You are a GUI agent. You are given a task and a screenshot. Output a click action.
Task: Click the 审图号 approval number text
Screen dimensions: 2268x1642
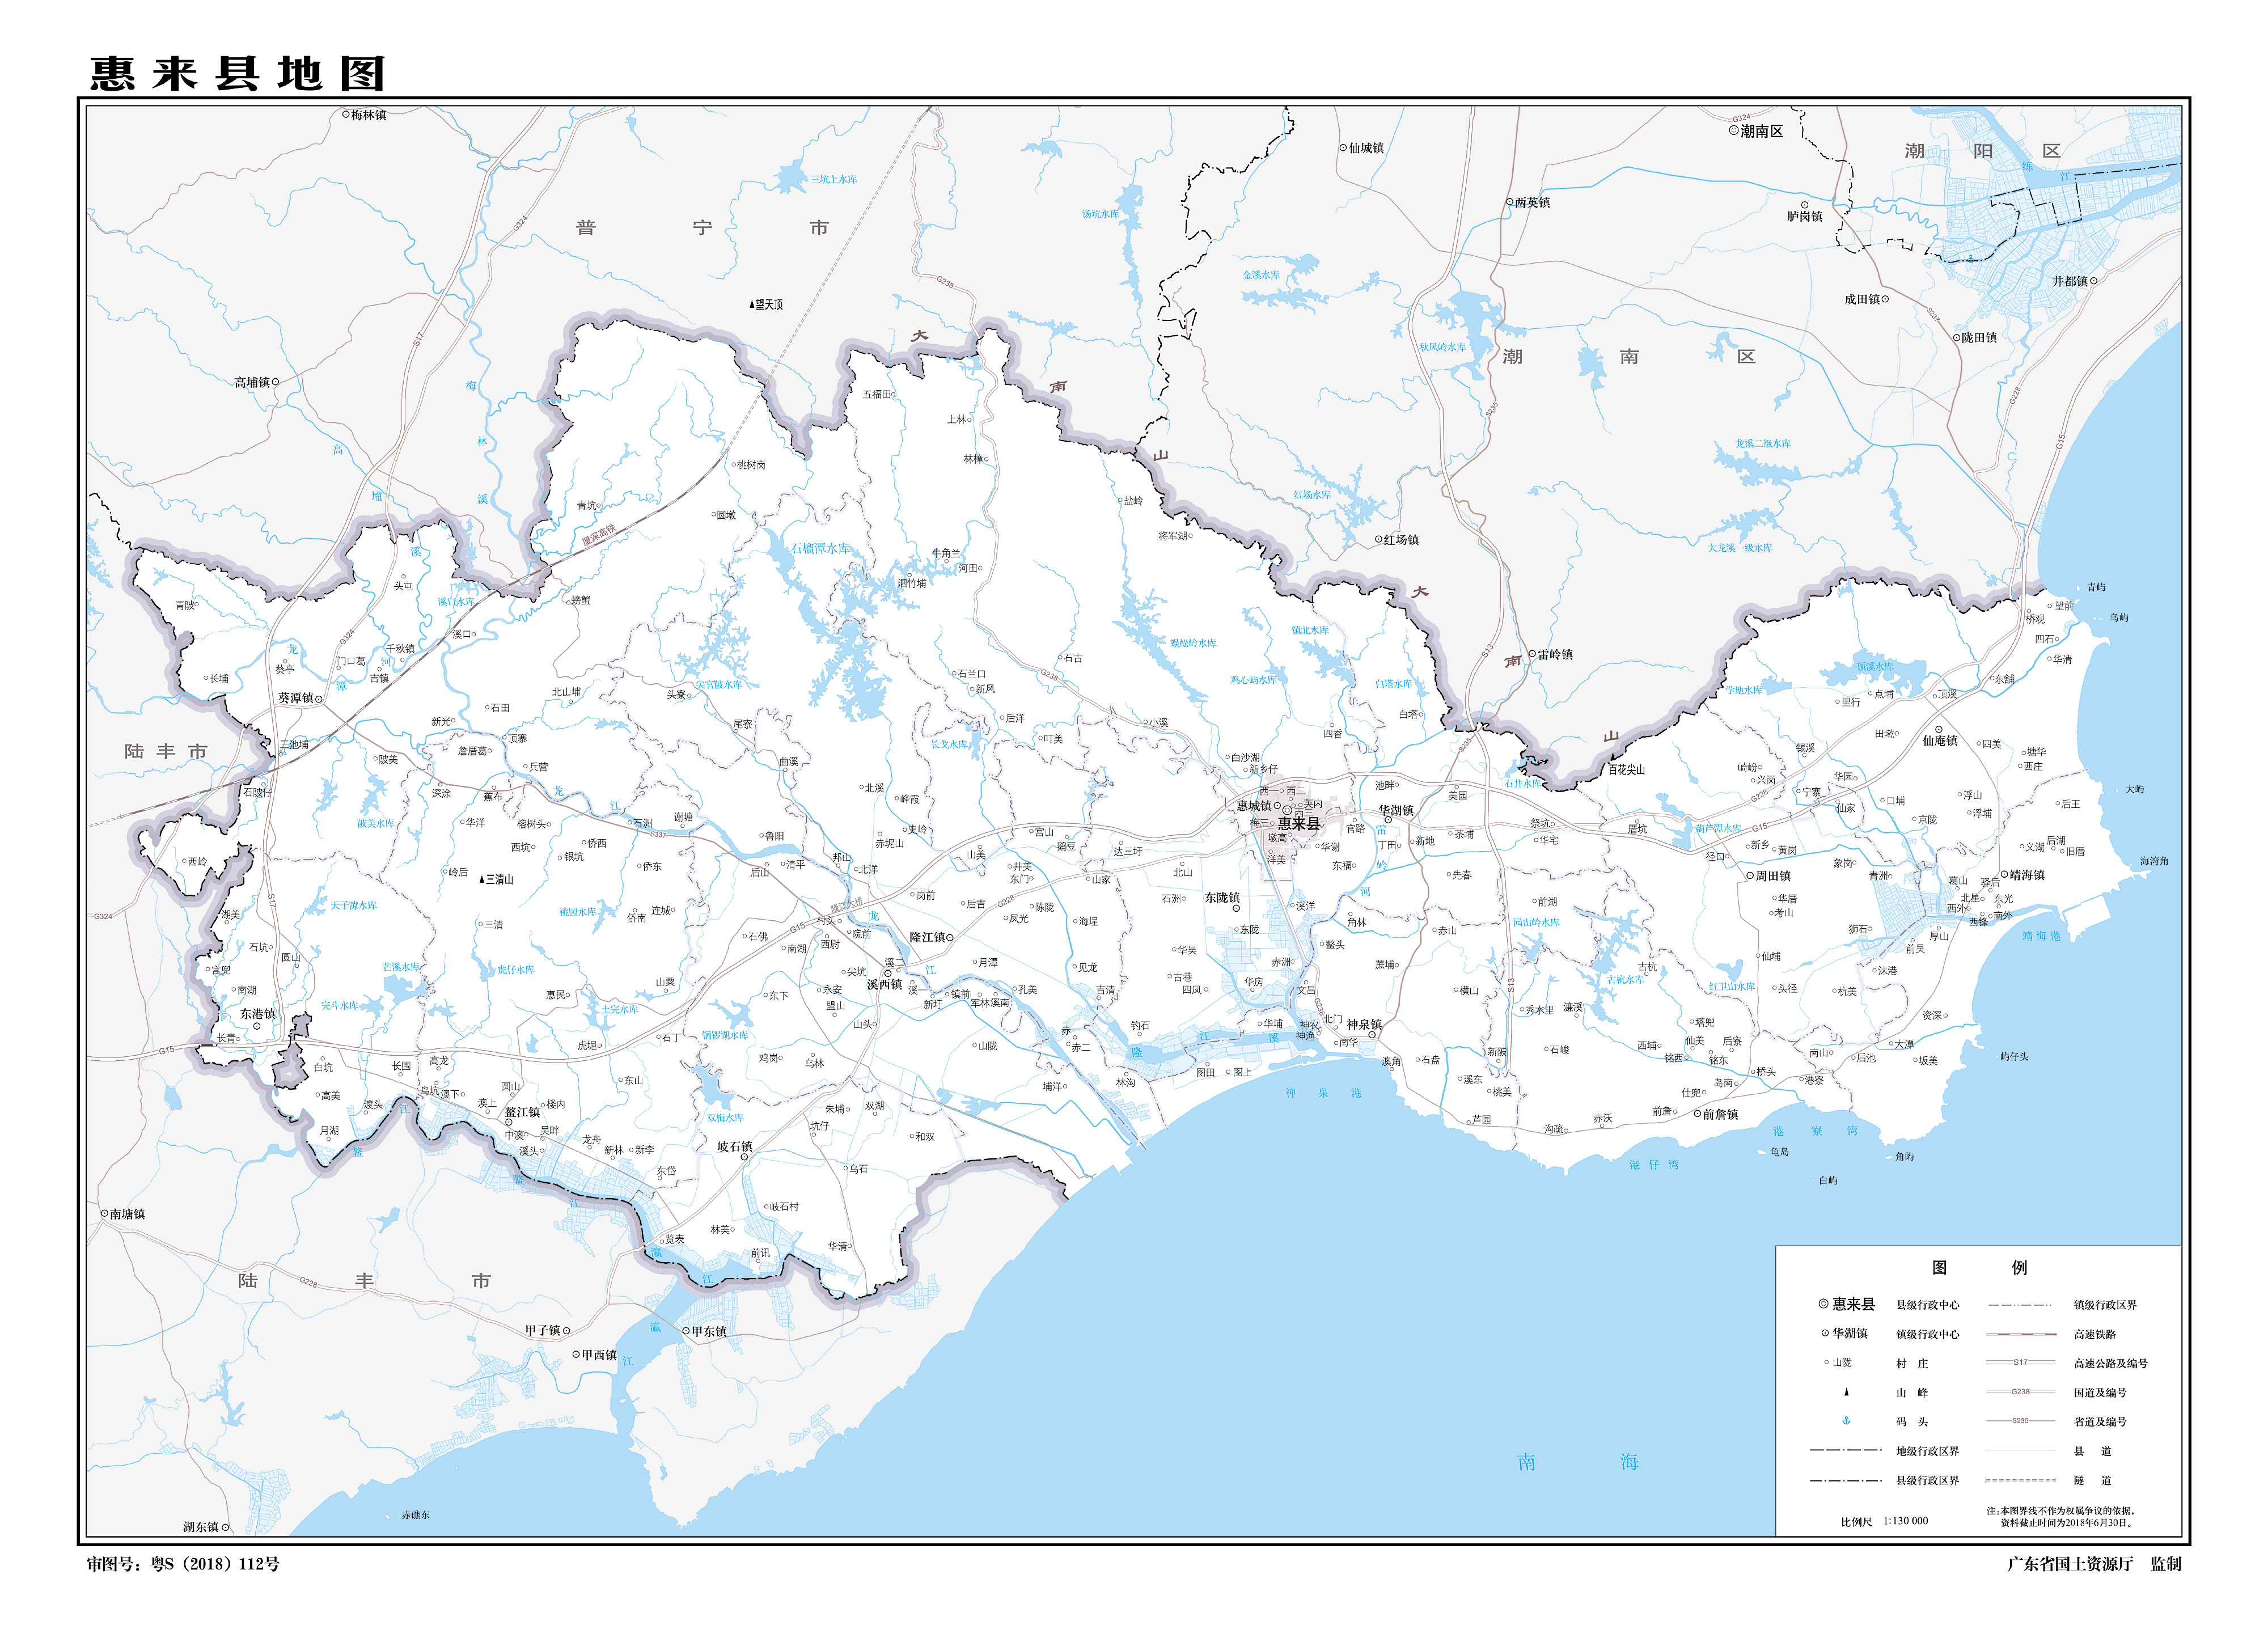(183, 1564)
